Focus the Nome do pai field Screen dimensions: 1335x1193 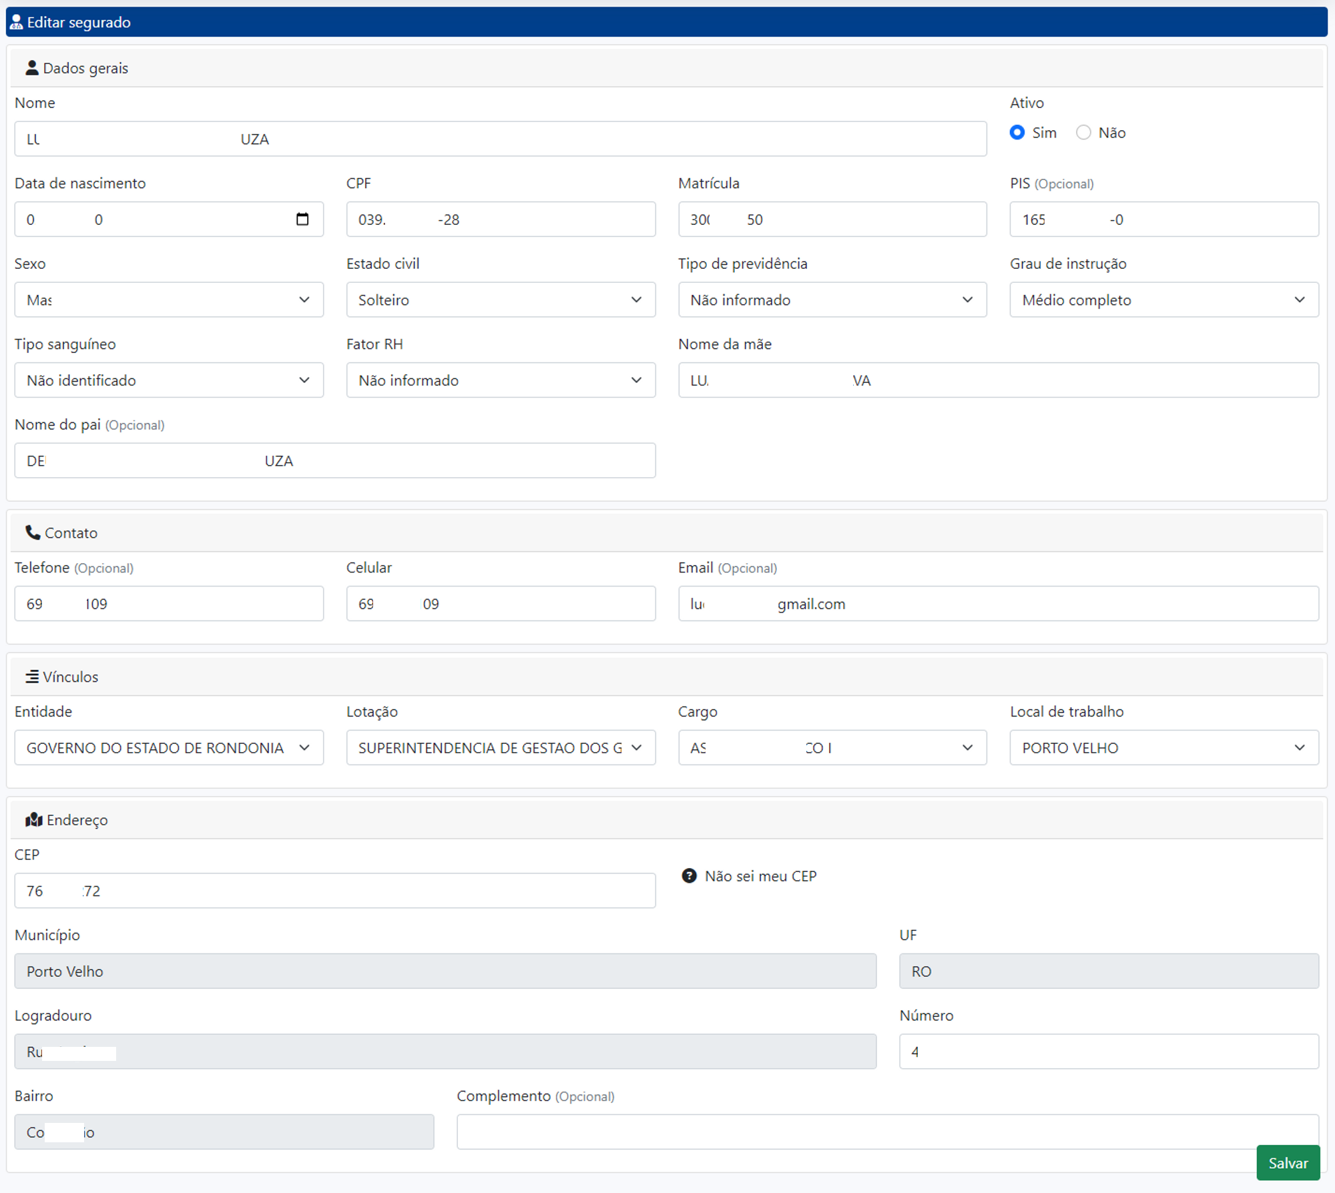(335, 460)
